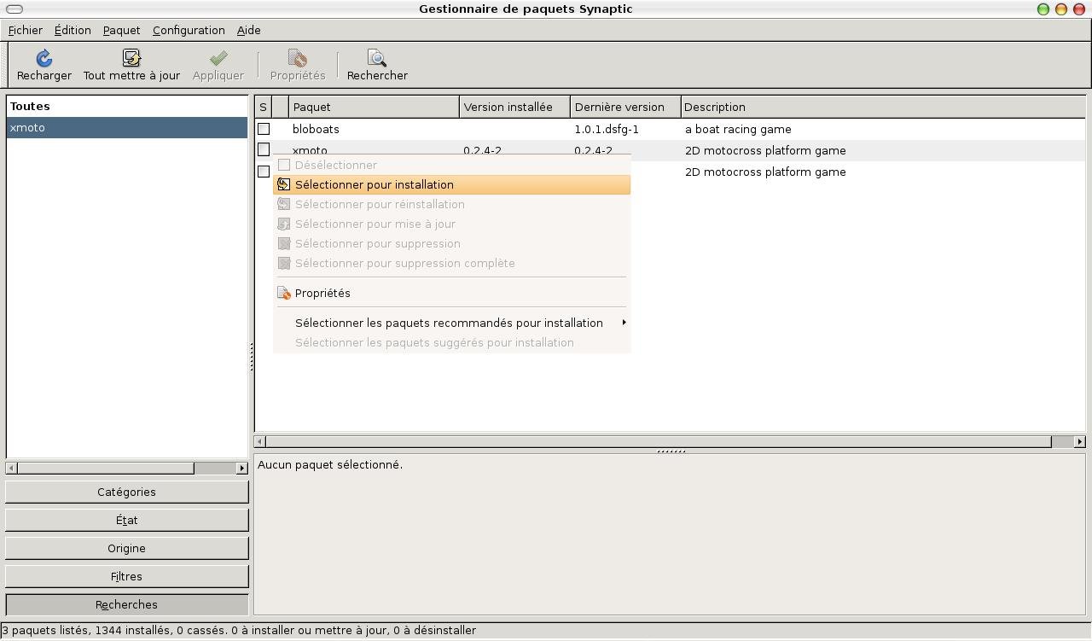Click the left panel horizontal scrollbar
Viewport: 1092px width, 641px height.
pos(106,468)
